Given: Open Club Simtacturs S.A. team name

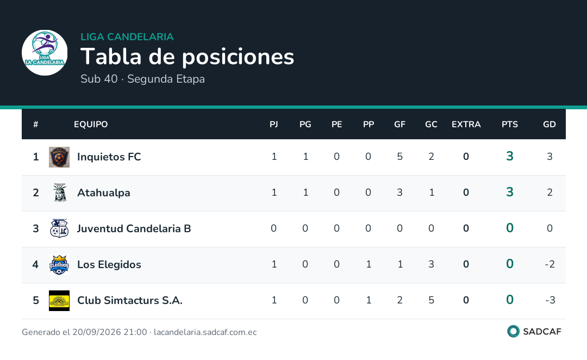Looking at the screenshot, I should point(130,300).
